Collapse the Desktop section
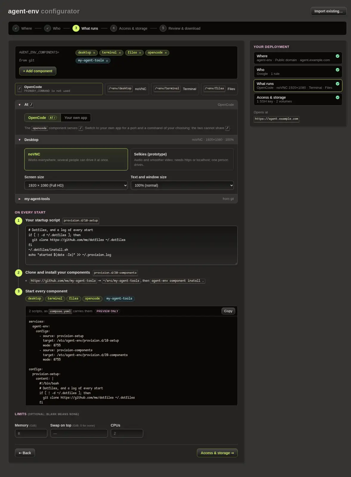 click(126, 140)
